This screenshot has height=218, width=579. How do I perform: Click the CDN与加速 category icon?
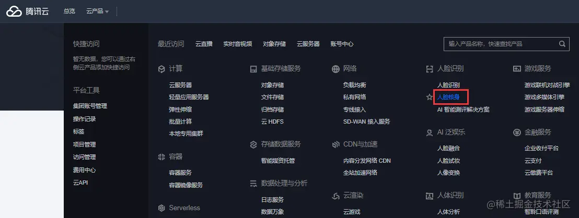[x=335, y=144]
